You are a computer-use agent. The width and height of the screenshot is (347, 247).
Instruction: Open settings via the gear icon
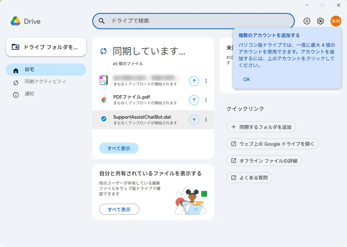coord(320,21)
